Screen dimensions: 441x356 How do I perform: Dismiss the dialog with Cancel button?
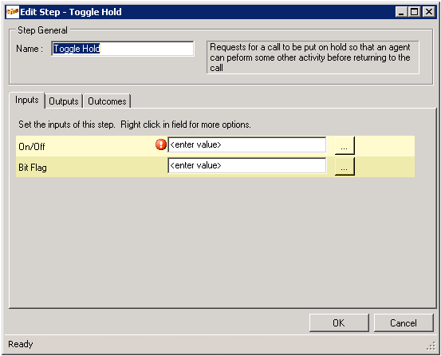[x=404, y=322]
